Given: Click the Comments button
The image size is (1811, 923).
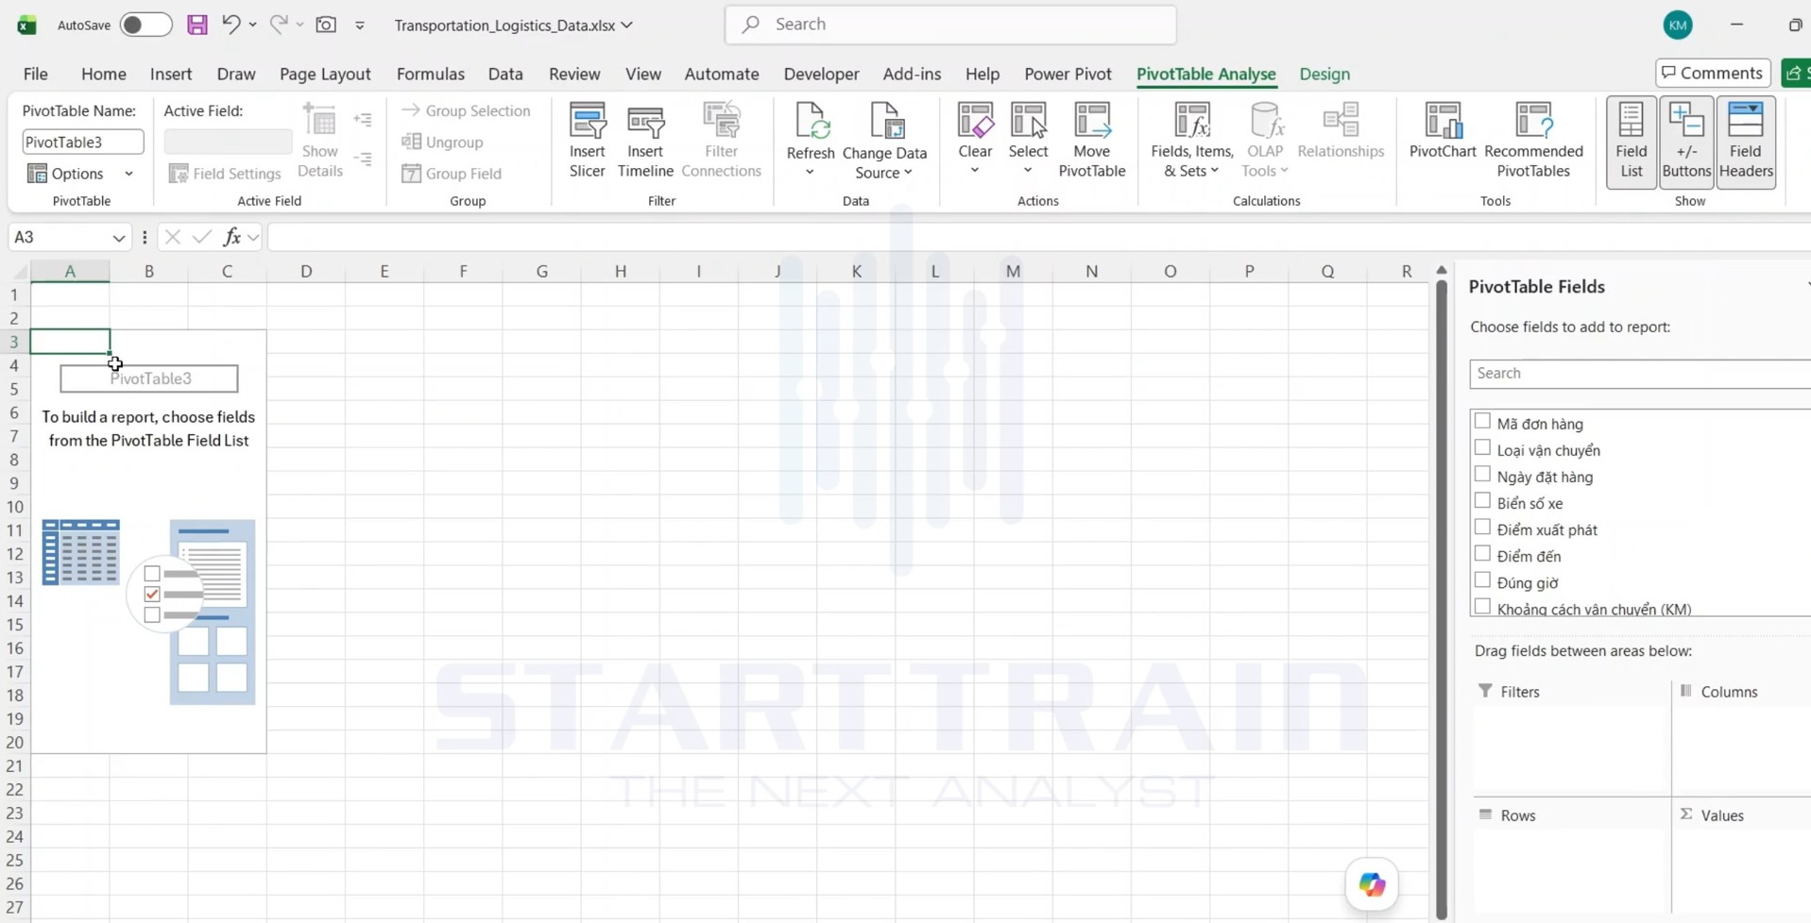Looking at the screenshot, I should click(1713, 73).
